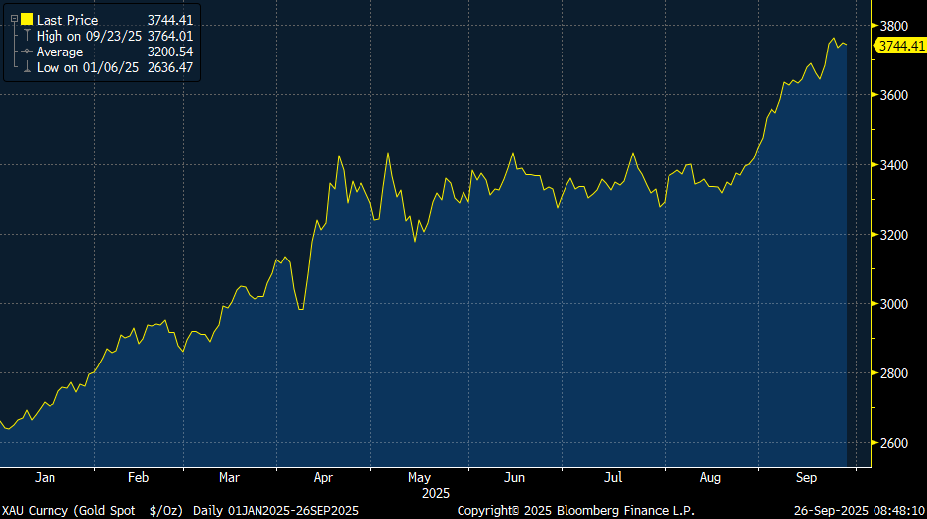Click the Last Price legend label

(x=67, y=20)
